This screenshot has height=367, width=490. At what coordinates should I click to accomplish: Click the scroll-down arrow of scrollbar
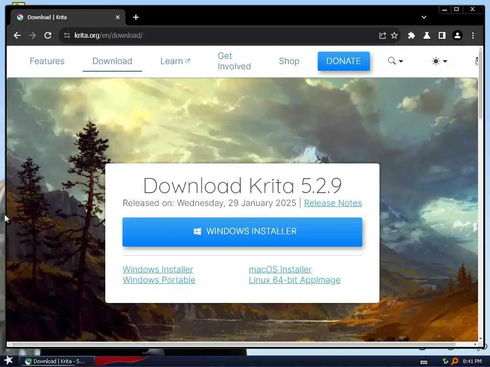(480, 339)
